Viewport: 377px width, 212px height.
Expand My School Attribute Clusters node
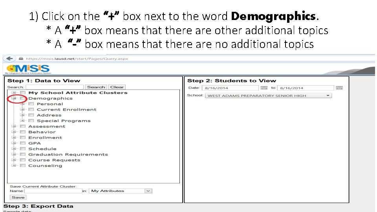coord(14,93)
